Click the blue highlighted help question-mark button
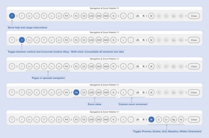The width and height of the screenshot is (209, 138). [x=12, y=16]
